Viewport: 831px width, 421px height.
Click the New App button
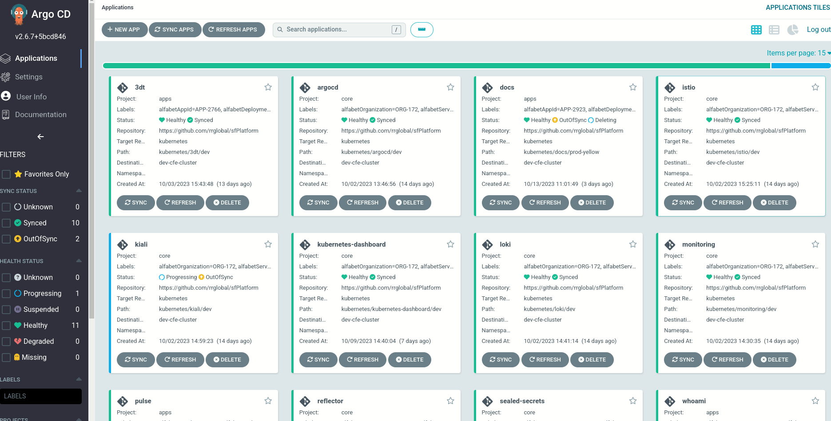click(x=124, y=30)
